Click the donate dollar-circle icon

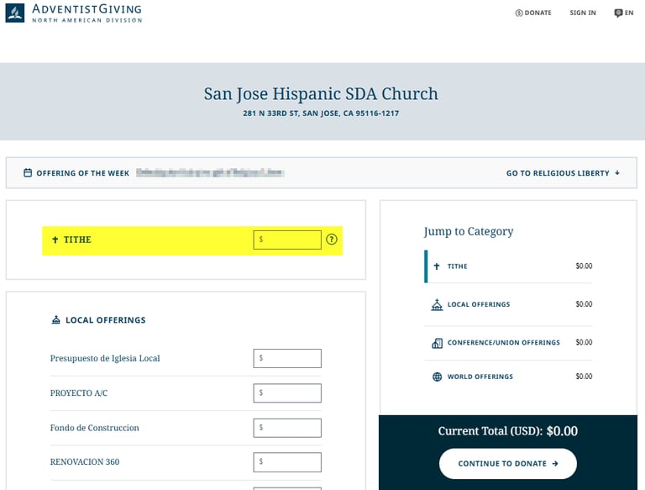click(x=519, y=13)
